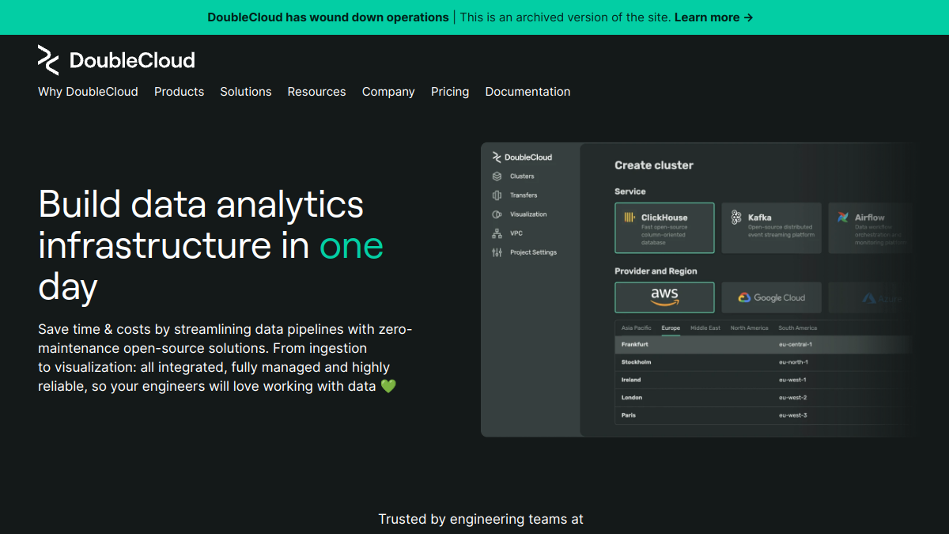Viewport: 949px width, 534px height.
Task: Open Clusters via its sidebar icon
Action: 497,176
